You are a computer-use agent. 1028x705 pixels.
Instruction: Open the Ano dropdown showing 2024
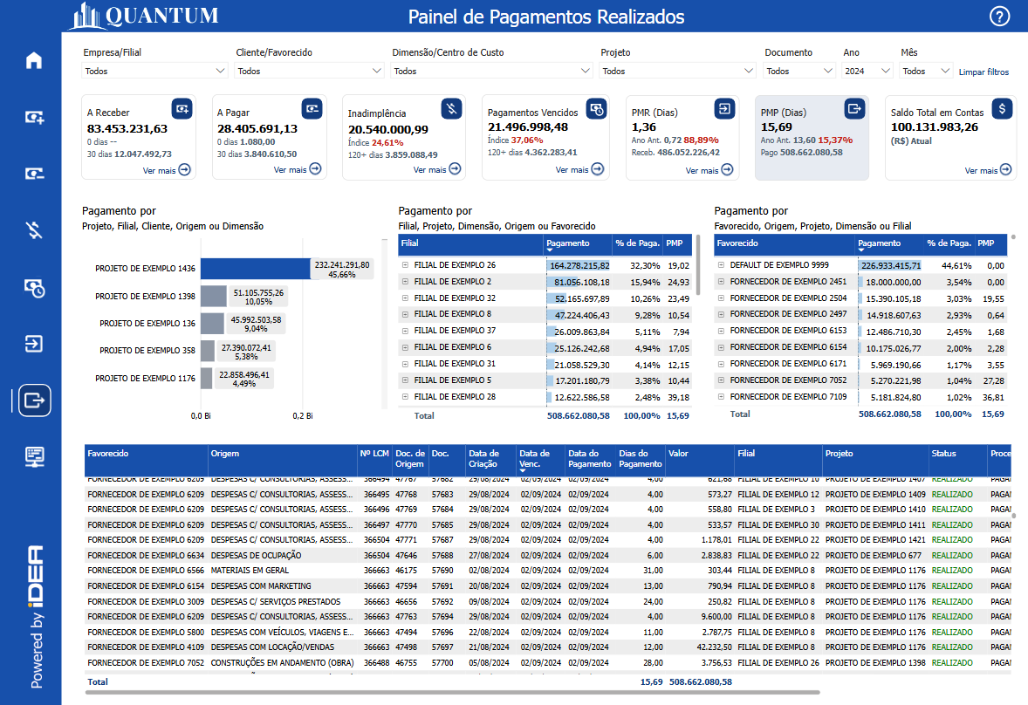864,71
